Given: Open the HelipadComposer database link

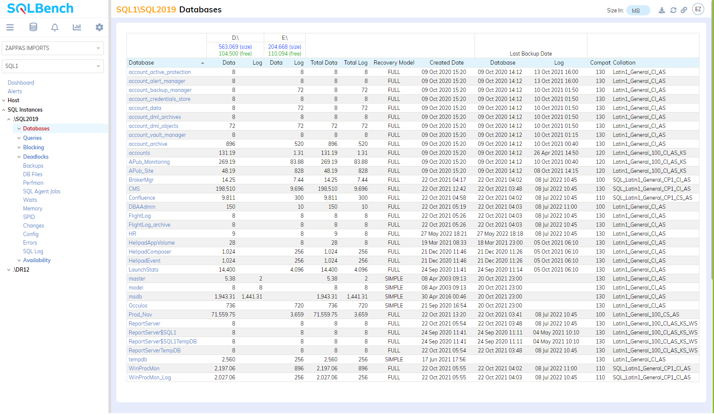Looking at the screenshot, I should (x=150, y=251).
